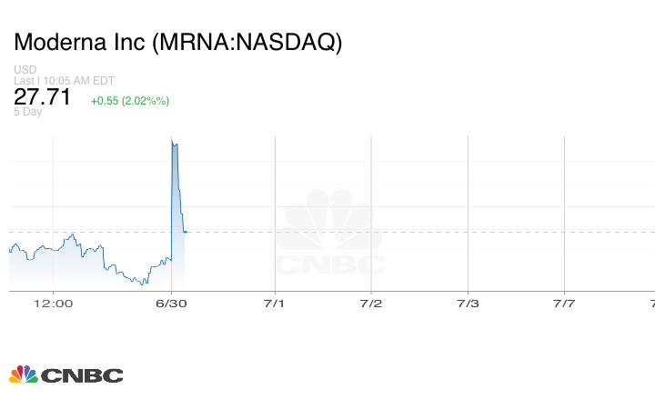This screenshot has width=655, height=409.
Task: Click the CNBC wordmark beside the peacock logo
Action: point(81,375)
